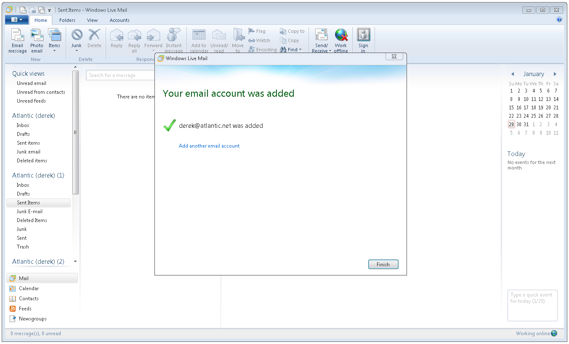Click Add another email account link
The image size is (569, 344).
click(209, 146)
